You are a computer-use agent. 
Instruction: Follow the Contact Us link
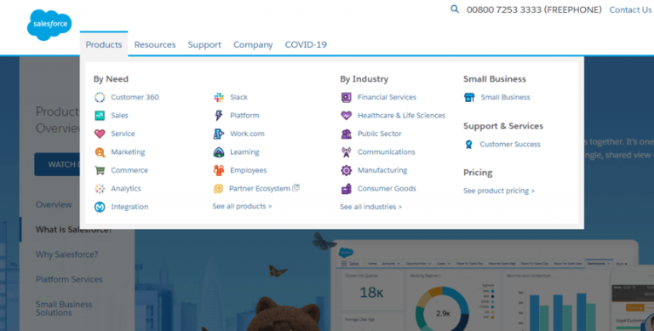[x=630, y=9]
